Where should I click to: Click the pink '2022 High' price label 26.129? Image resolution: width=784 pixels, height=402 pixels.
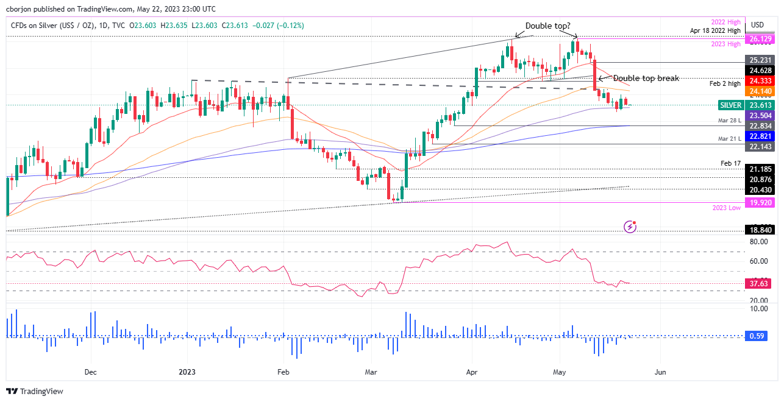coord(760,39)
